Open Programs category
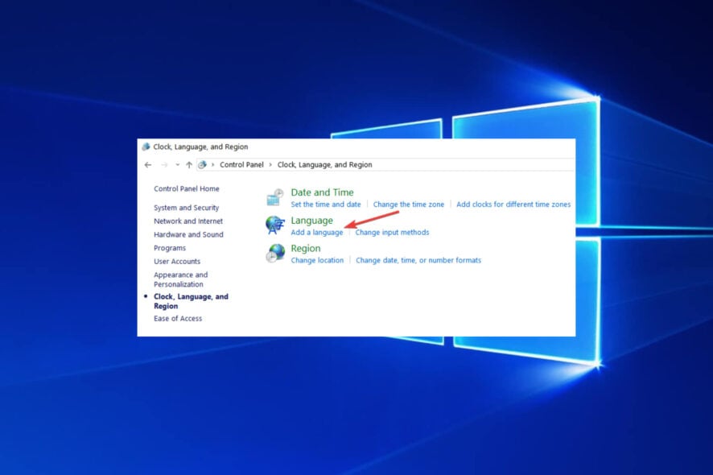The image size is (713, 475). [170, 248]
